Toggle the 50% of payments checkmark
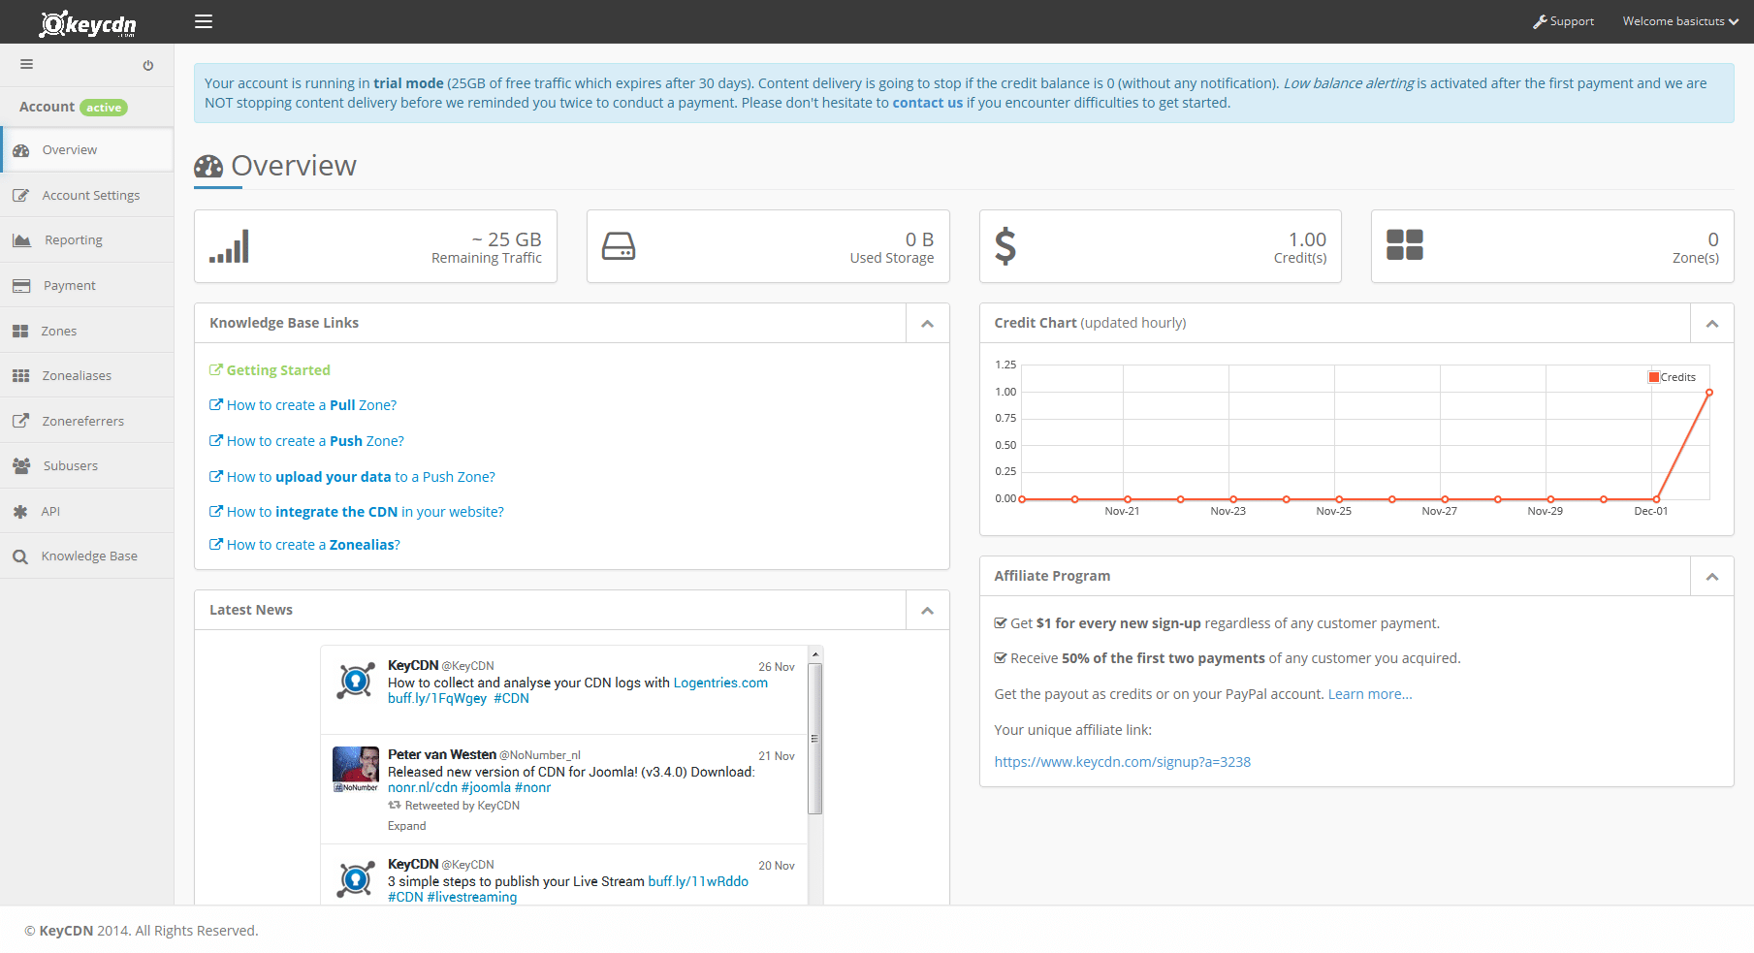The height and width of the screenshot is (953, 1754). 1001,658
